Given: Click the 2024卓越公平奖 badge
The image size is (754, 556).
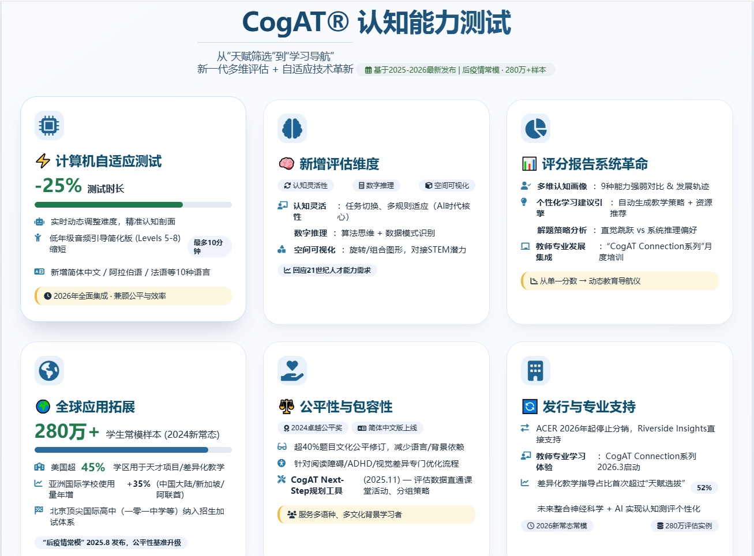Looking at the screenshot, I should pyautogui.click(x=313, y=428).
